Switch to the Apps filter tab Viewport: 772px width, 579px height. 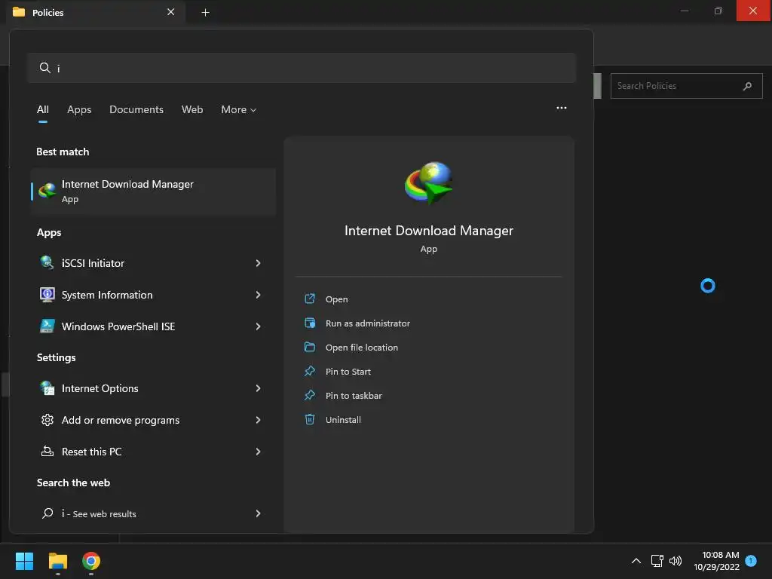tap(79, 109)
